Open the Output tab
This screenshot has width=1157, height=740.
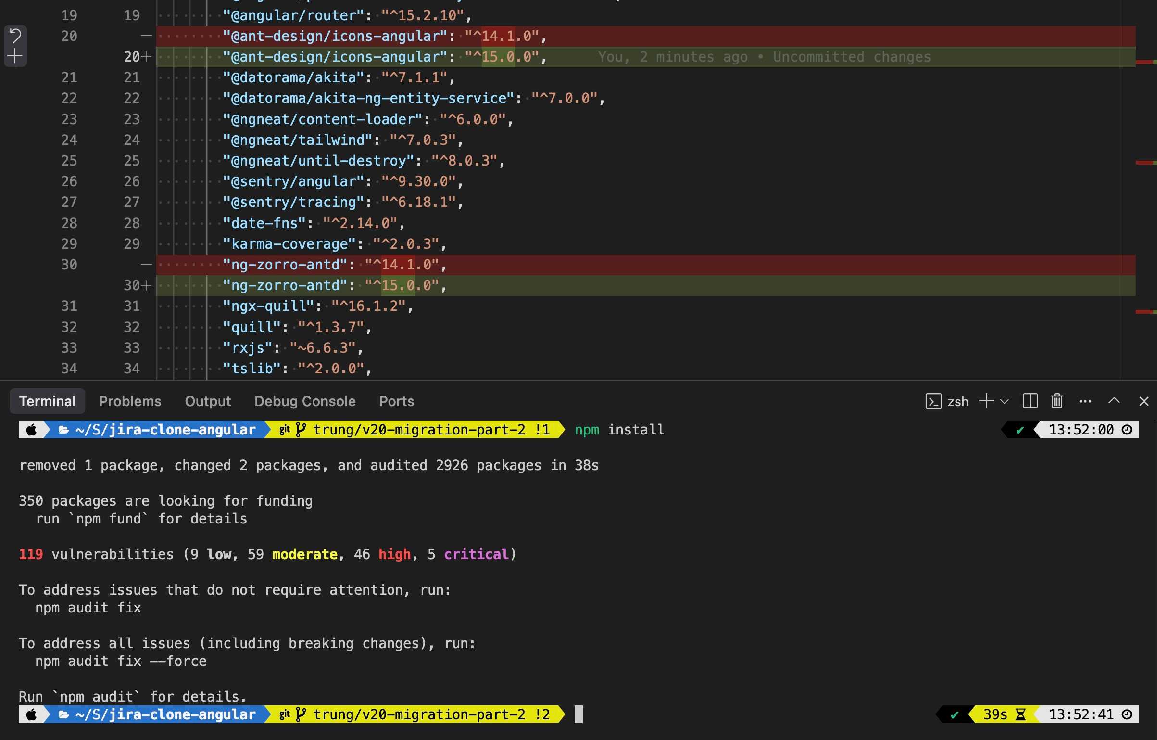click(x=208, y=401)
